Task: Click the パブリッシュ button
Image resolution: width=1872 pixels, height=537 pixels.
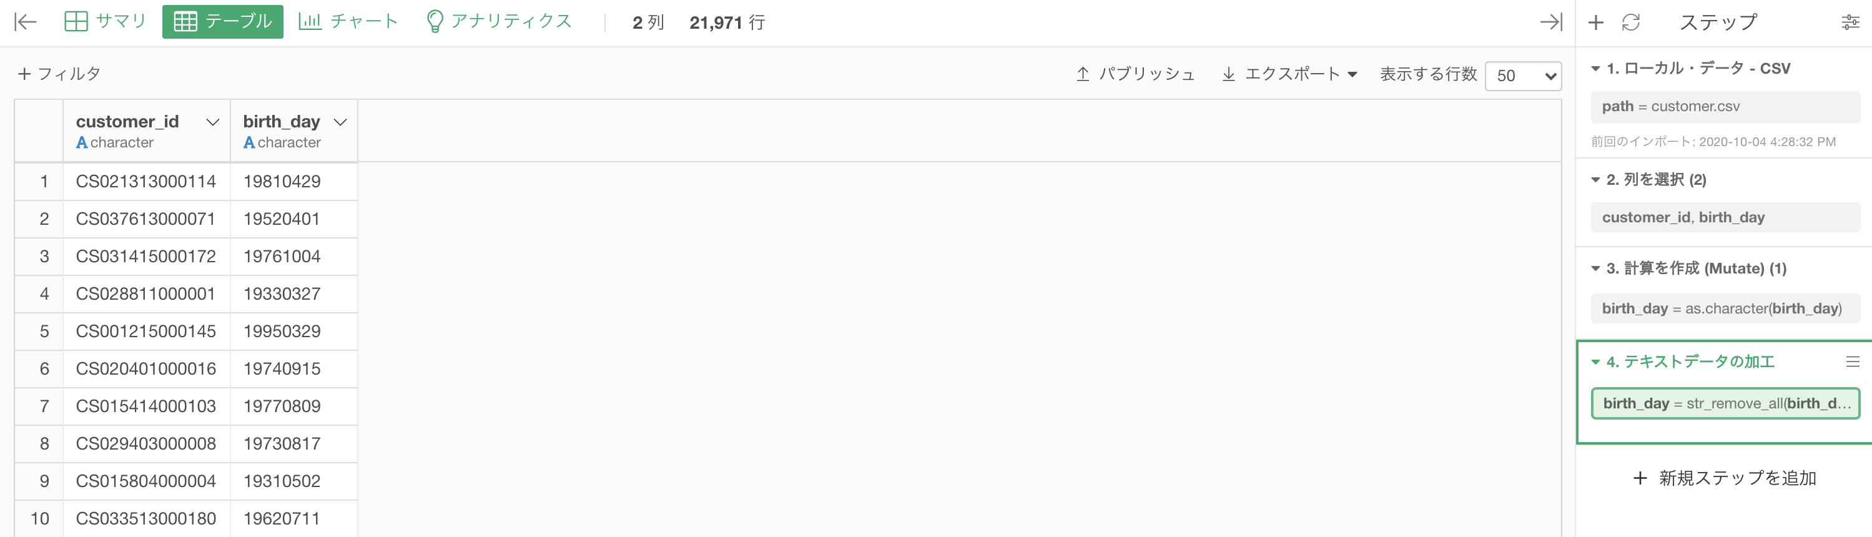Action: 1135,74
